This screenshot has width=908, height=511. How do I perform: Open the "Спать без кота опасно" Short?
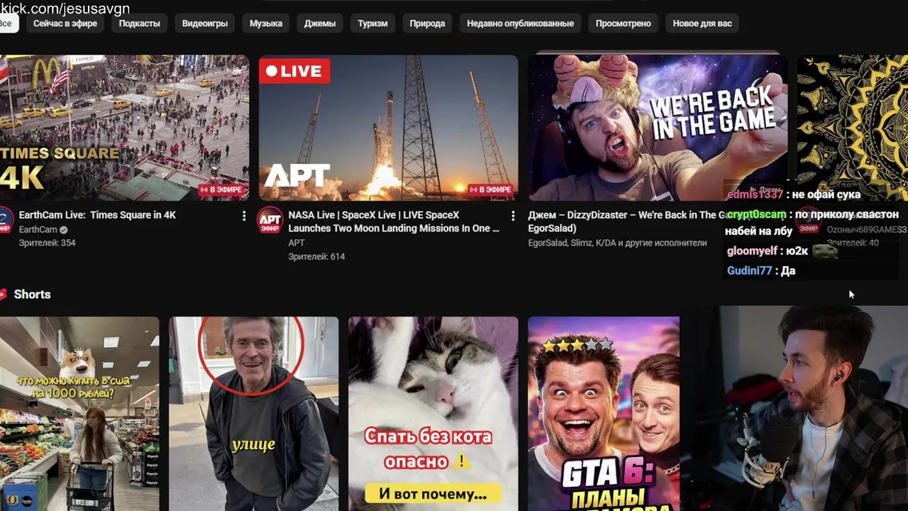pyautogui.click(x=433, y=414)
